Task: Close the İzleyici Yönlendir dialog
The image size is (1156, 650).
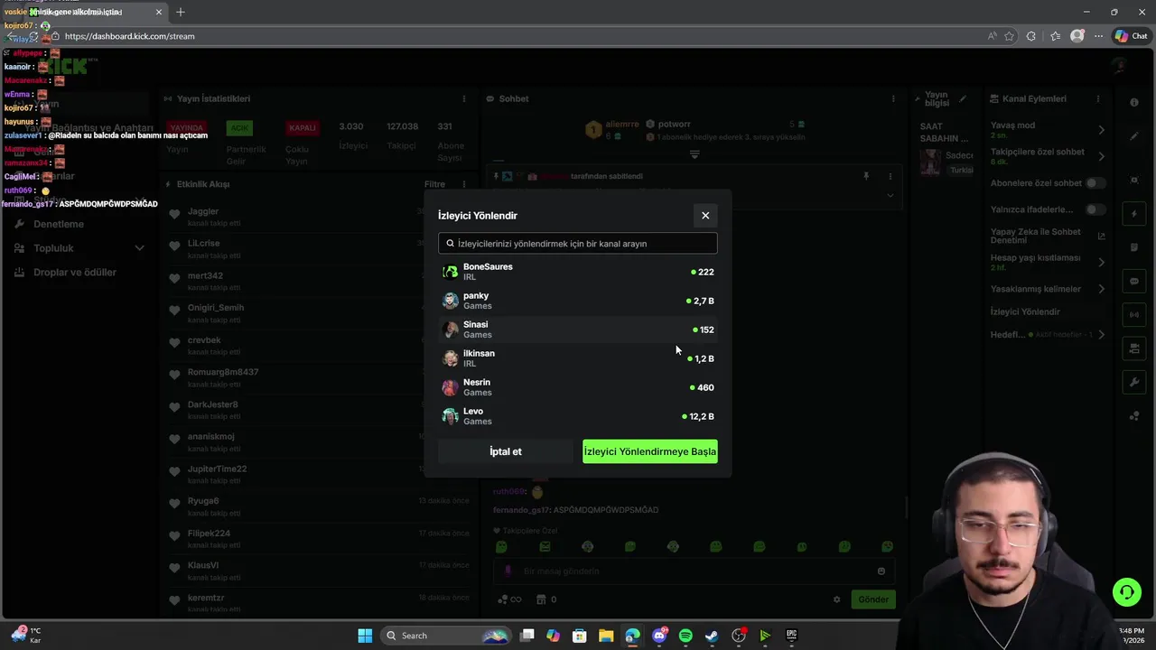Action: coord(705,215)
